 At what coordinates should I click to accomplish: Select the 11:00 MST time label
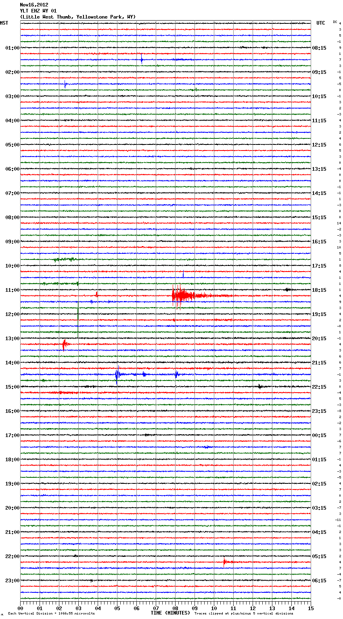point(13,290)
